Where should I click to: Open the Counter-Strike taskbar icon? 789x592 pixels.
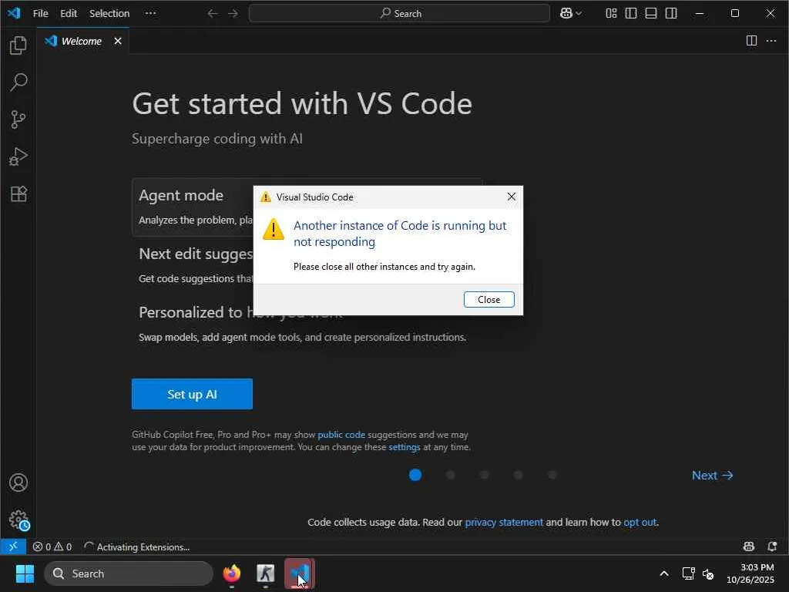click(x=266, y=573)
